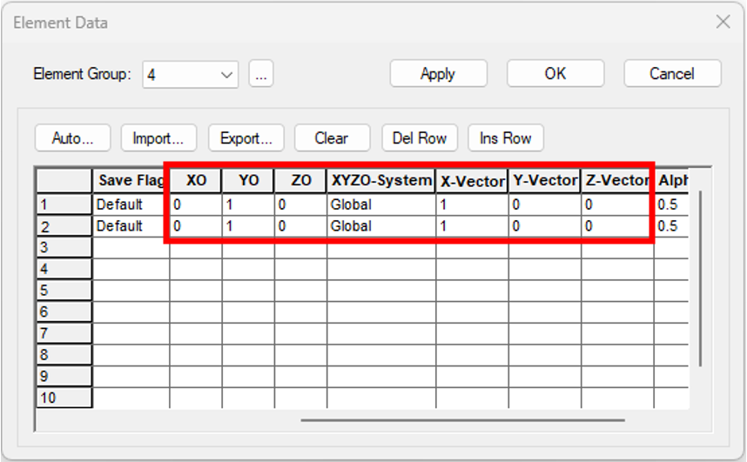Click the Z-Vector cell in row 2

pos(617,226)
